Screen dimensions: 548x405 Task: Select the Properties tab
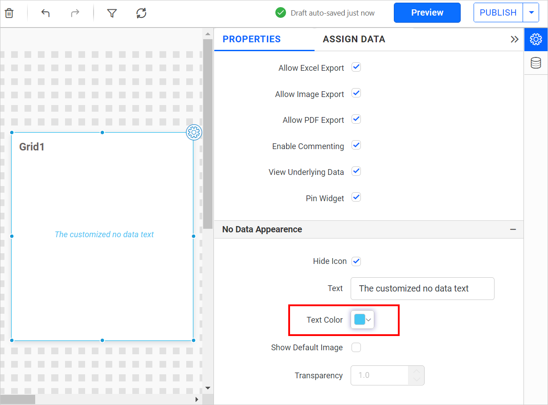click(x=251, y=39)
